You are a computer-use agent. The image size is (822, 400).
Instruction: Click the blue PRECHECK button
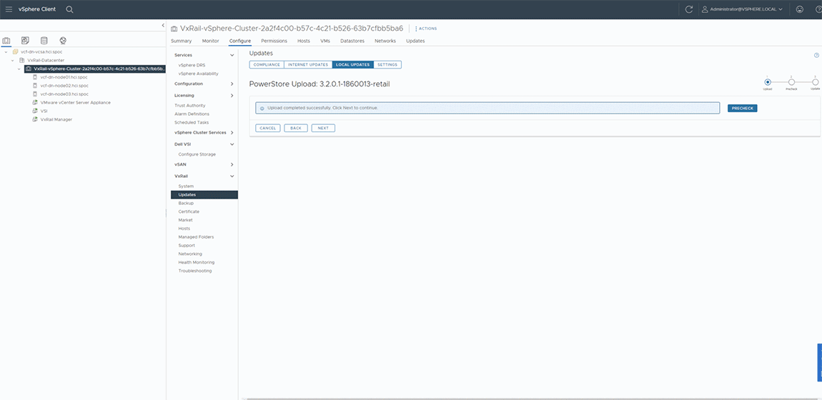click(x=742, y=109)
